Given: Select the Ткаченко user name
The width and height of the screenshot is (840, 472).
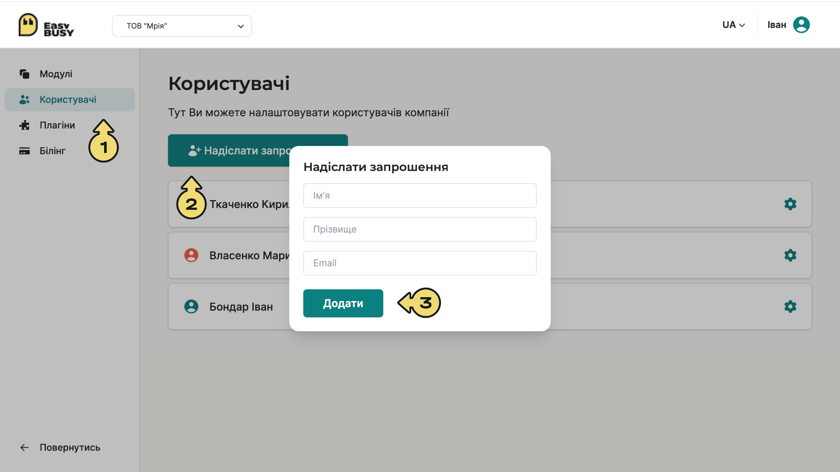Looking at the screenshot, I should (249, 204).
